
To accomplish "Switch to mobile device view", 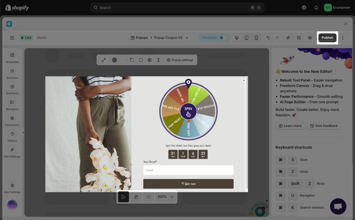I will pyautogui.click(x=256, y=38).
